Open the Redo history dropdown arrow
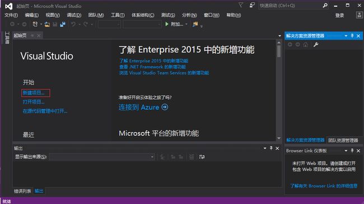The height and width of the screenshot is (204, 364). pos(92,24)
